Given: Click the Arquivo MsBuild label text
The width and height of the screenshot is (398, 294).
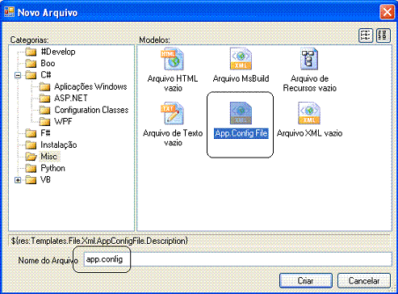Looking at the screenshot, I should click(241, 78).
